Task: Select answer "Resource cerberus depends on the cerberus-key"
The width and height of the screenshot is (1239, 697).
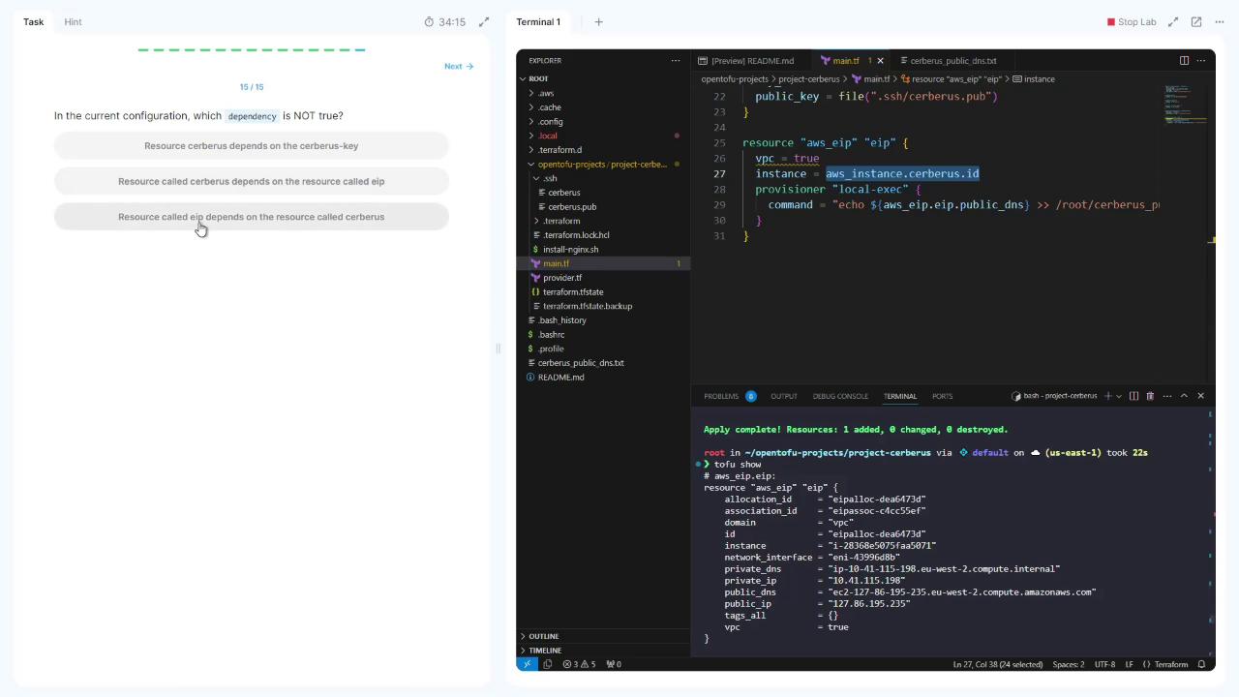Action: click(252, 146)
